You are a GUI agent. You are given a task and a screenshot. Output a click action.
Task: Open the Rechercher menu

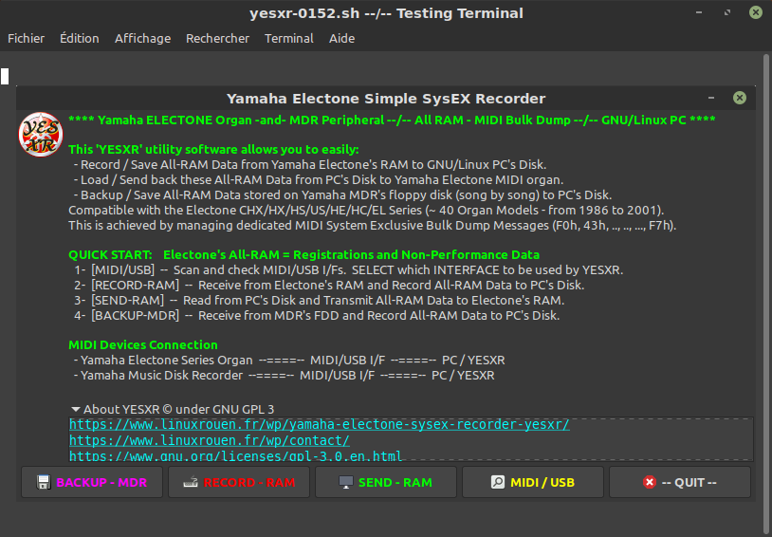[217, 39]
